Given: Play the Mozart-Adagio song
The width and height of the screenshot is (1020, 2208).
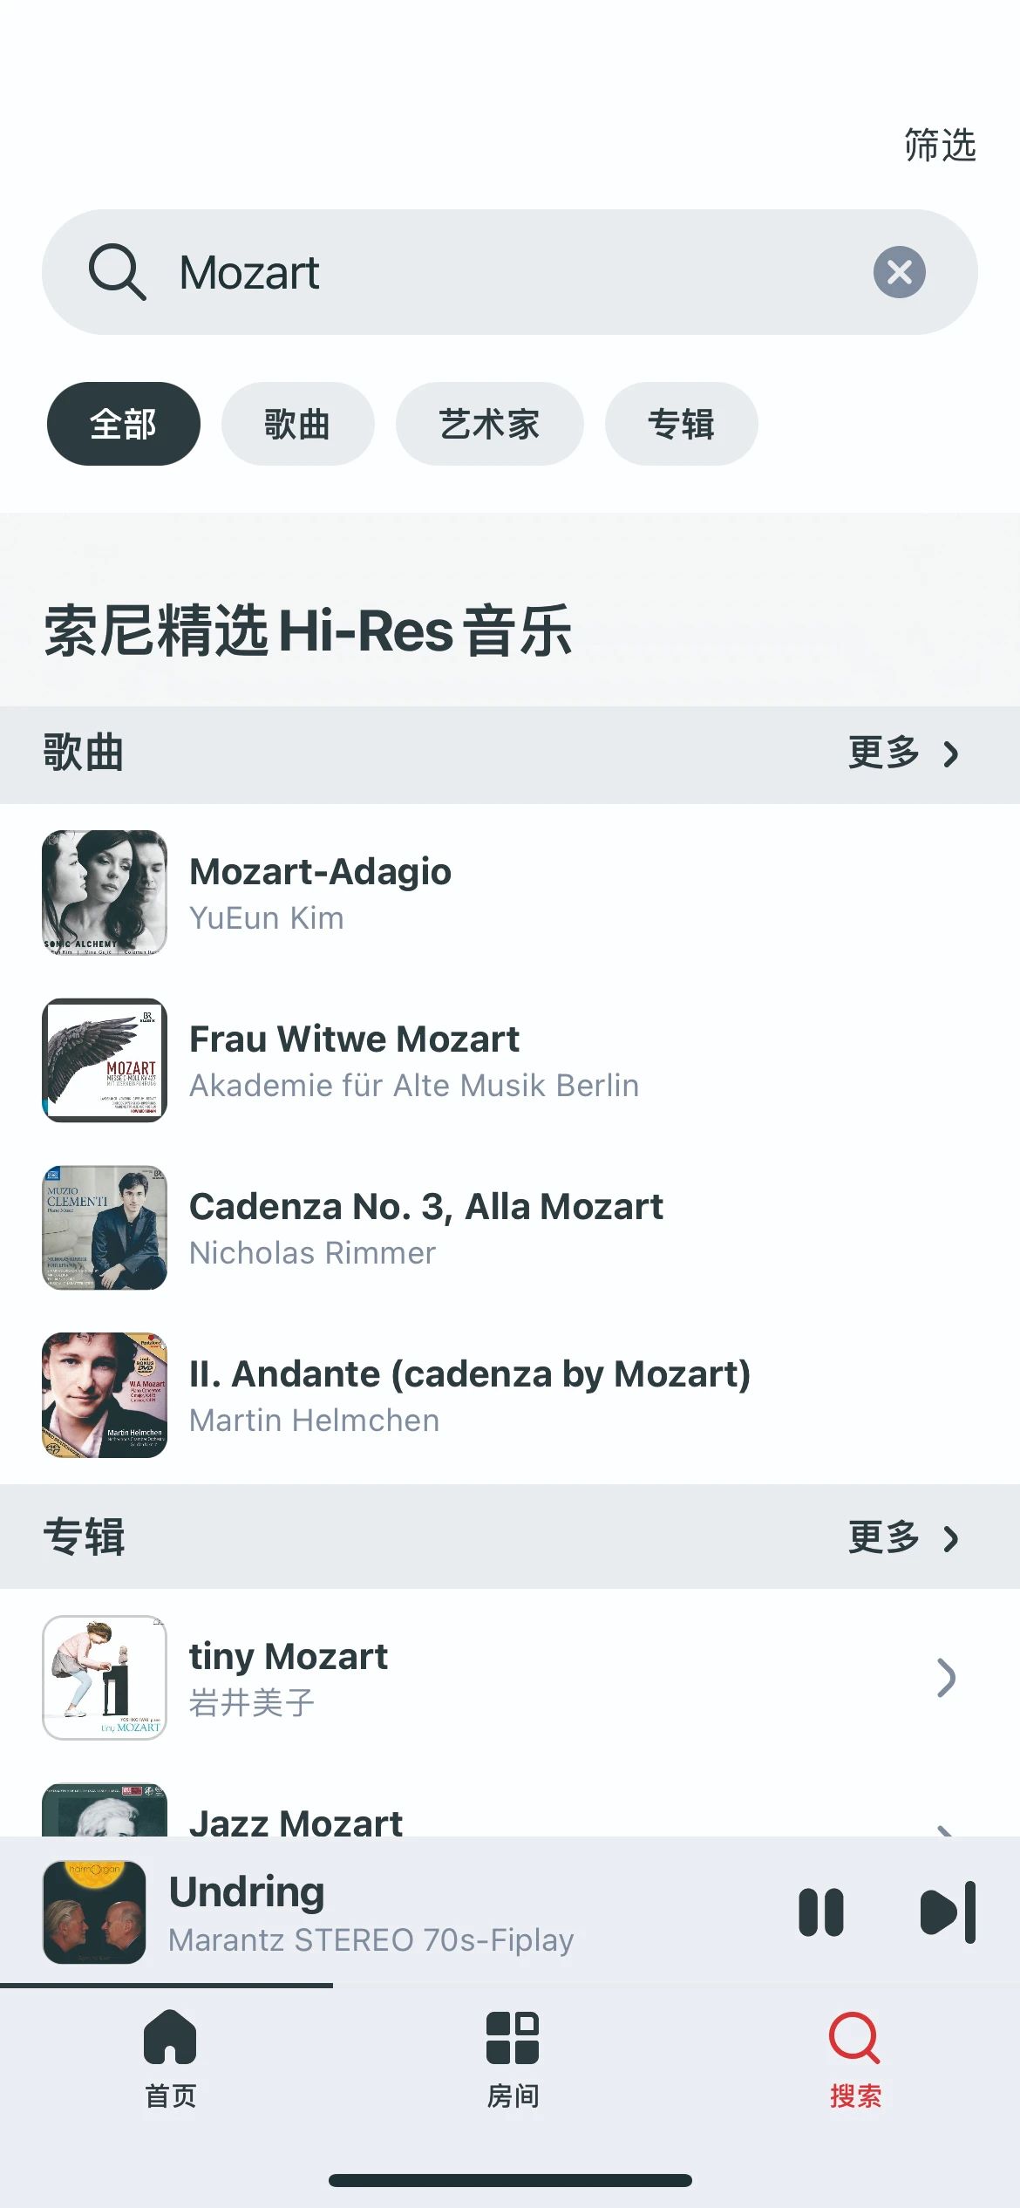Looking at the screenshot, I should [320, 872].
